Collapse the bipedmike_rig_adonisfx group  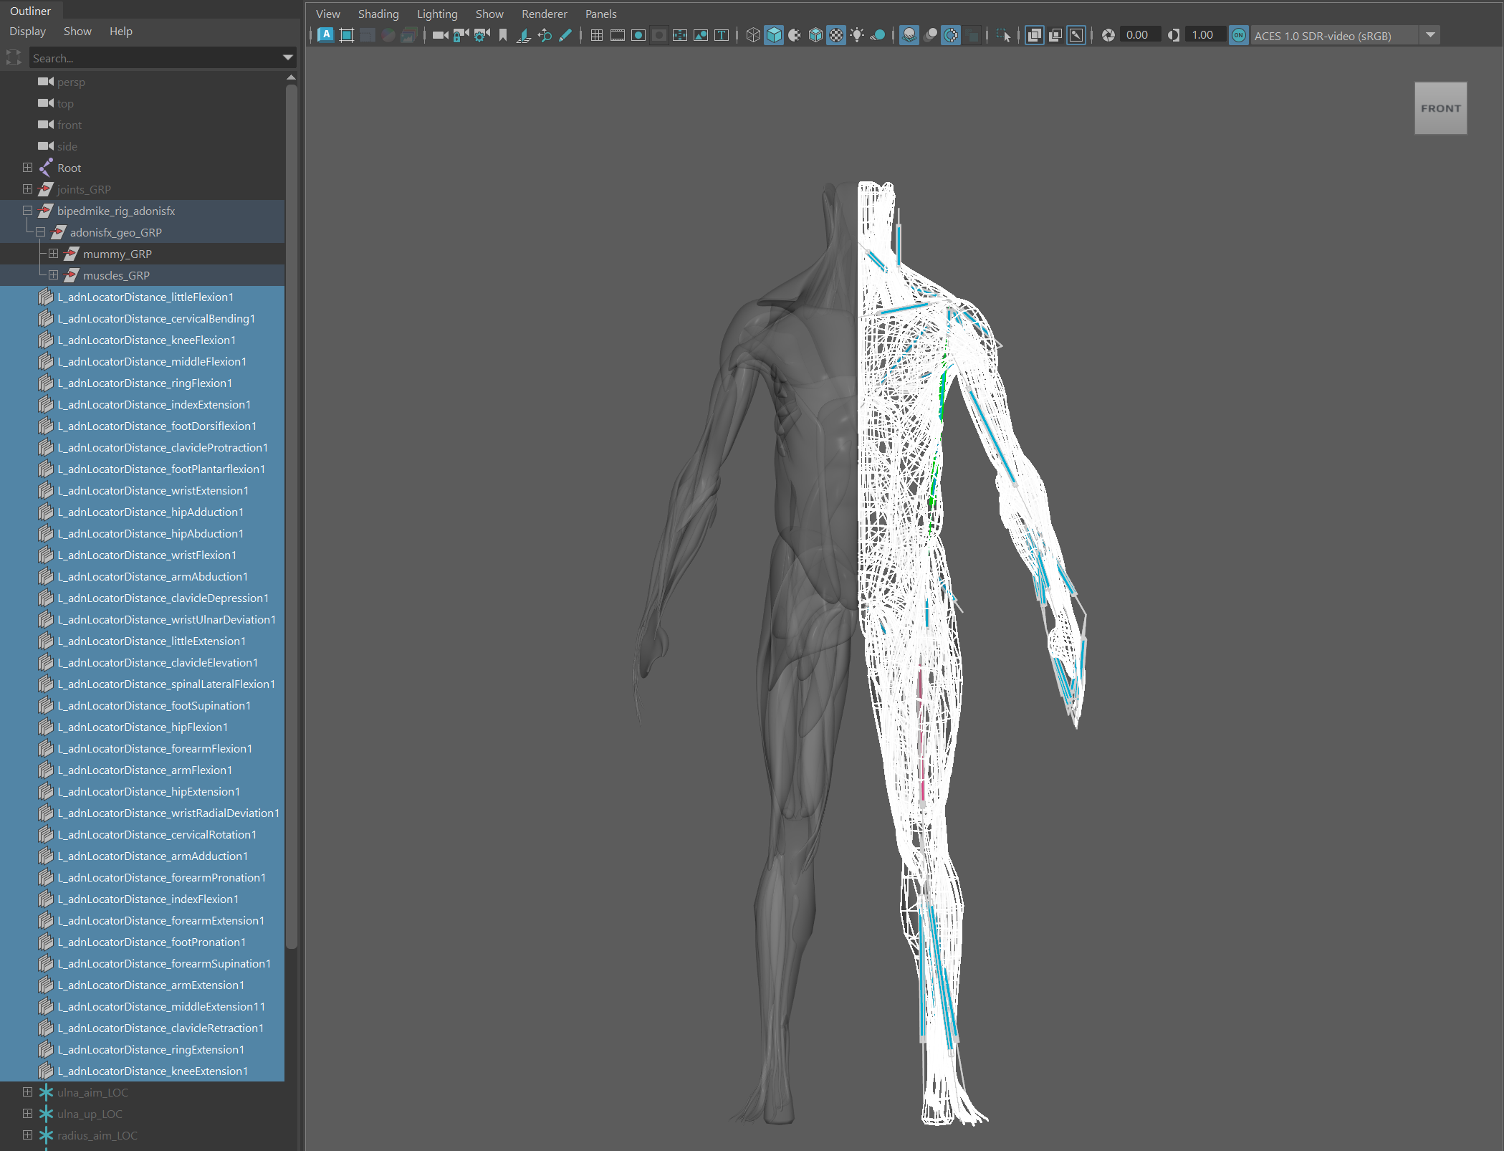point(27,211)
